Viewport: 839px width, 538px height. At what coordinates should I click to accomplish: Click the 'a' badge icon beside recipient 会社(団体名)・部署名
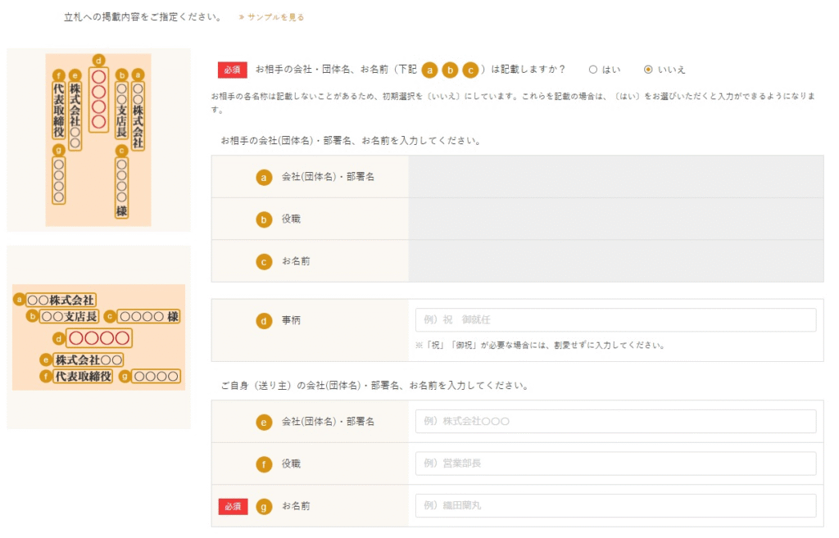[x=264, y=177]
